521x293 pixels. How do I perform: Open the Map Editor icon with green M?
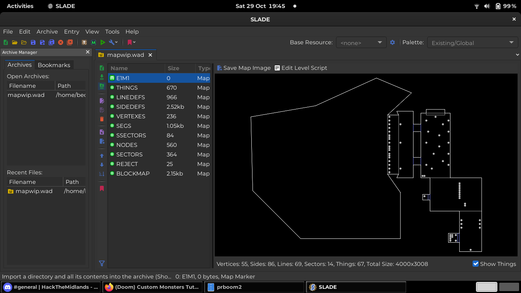(93, 42)
